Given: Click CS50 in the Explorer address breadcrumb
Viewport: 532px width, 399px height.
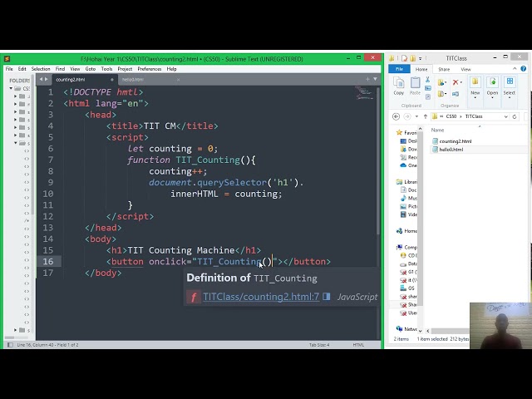Looking at the screenshot, I should [451, 116].
